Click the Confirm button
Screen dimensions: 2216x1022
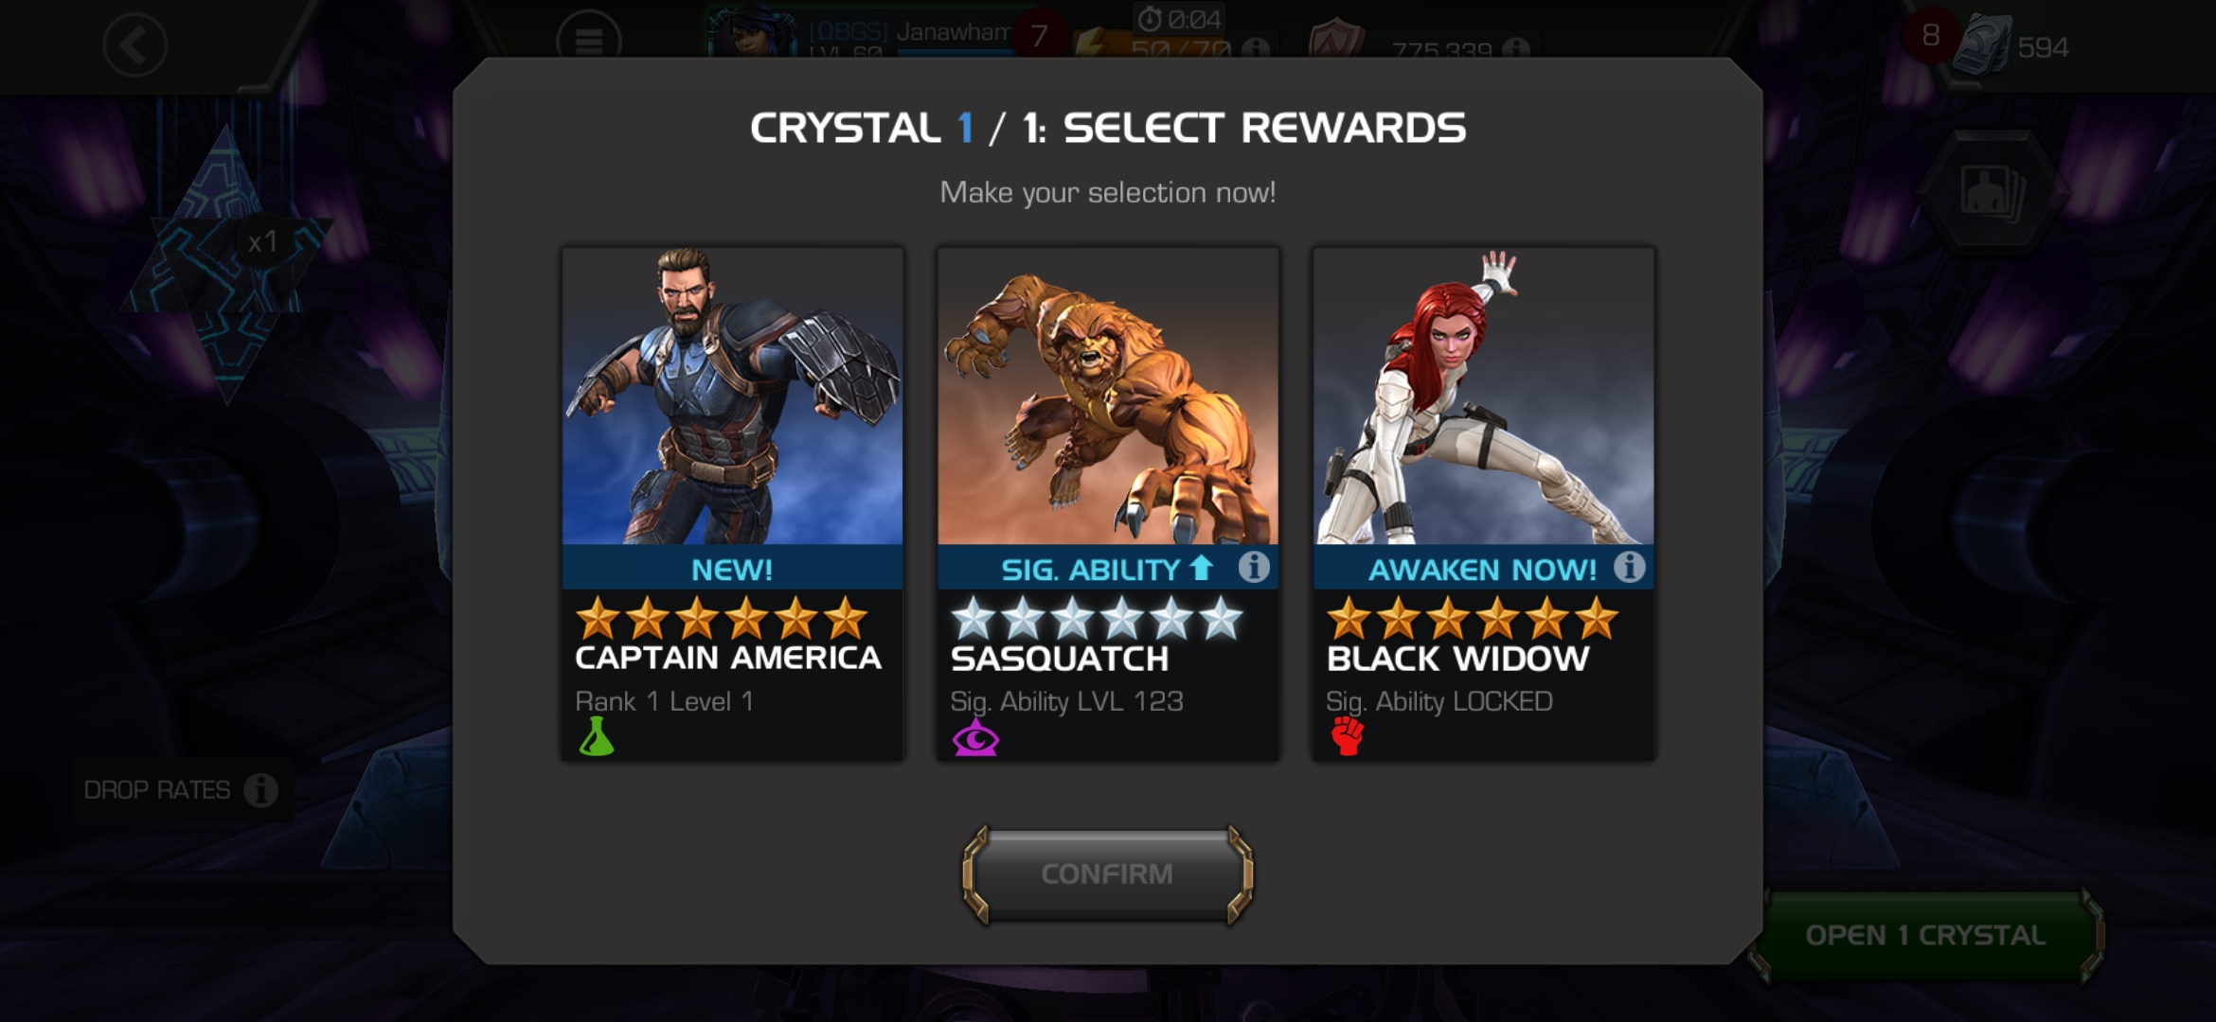point(1107,874)
